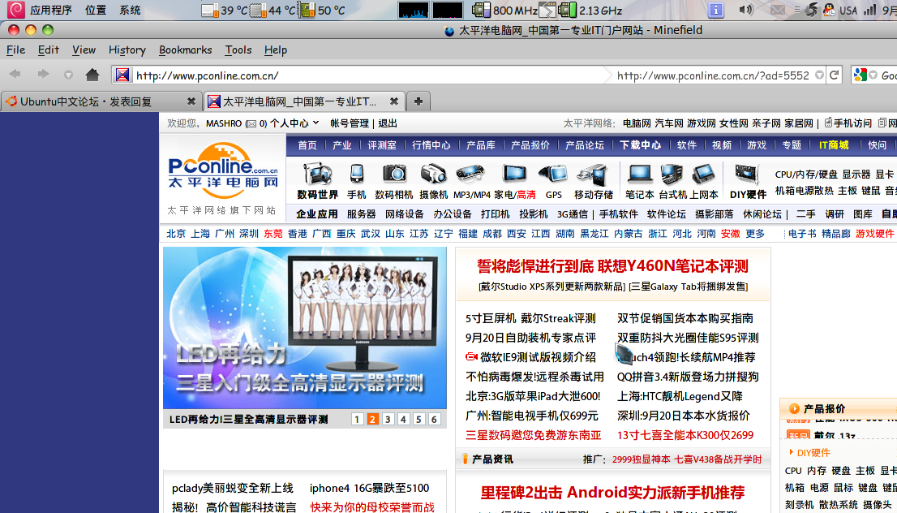Open the GPS category icon
The width and height of the screenshot is (897, 513).
click(553, 174)
